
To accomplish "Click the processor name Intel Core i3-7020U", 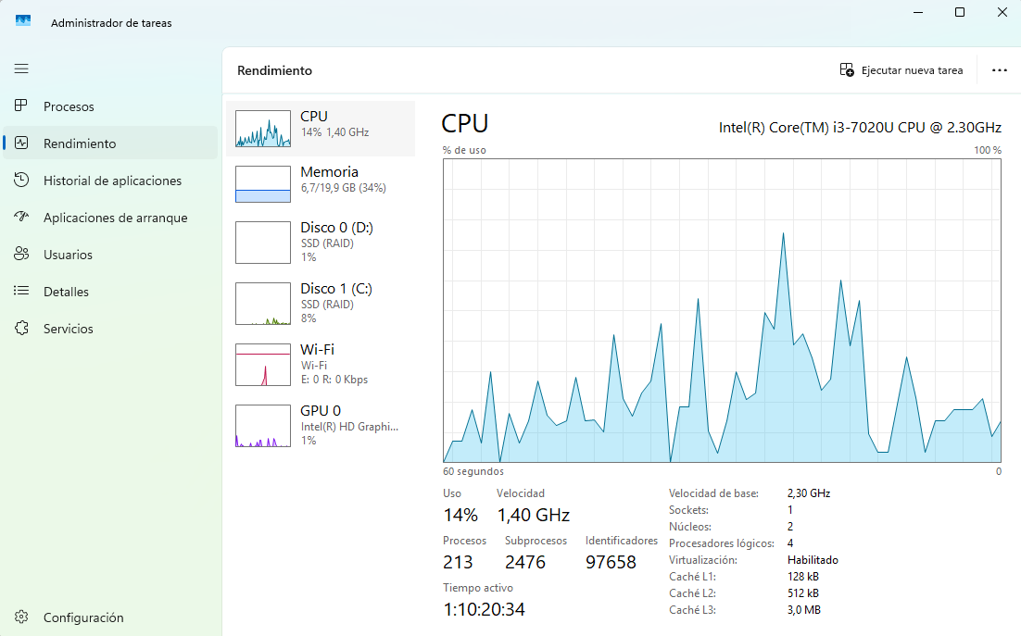I will pyautogui.click(x=860, y=128).
